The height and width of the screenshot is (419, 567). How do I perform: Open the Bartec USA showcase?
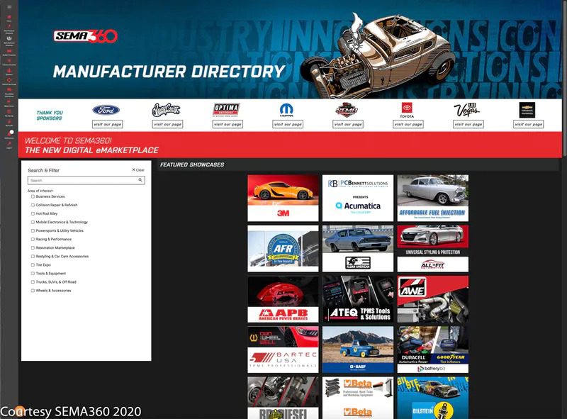coord(283,350)
